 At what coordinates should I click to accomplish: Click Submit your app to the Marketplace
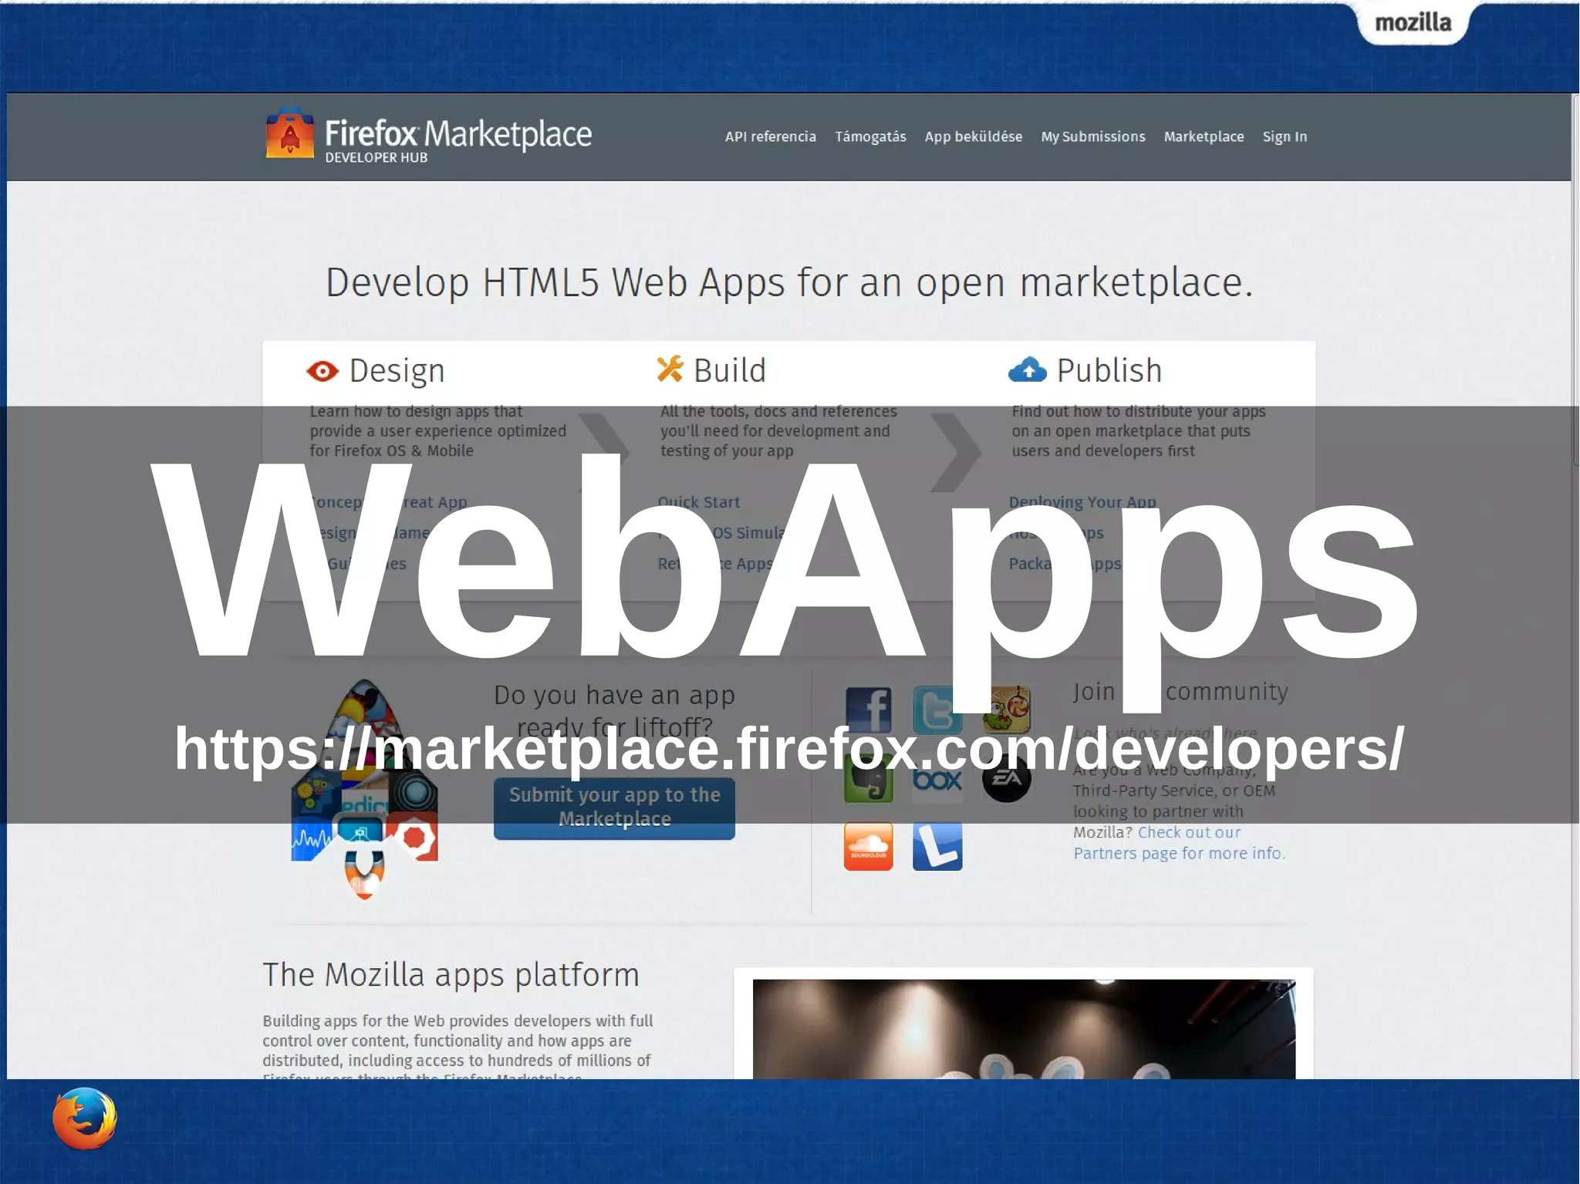614,808
